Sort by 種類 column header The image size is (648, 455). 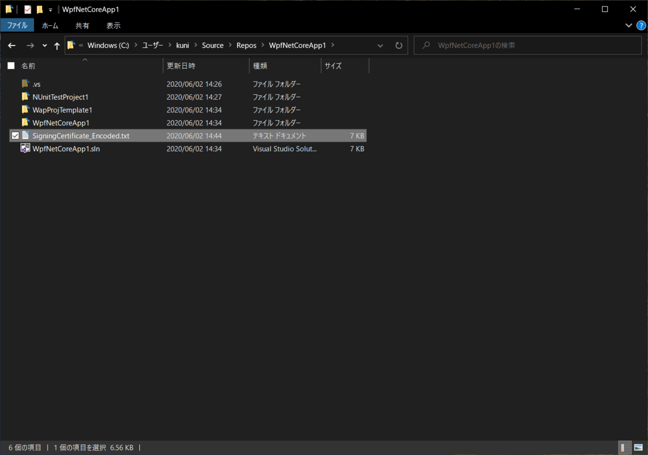coord(260,66)
